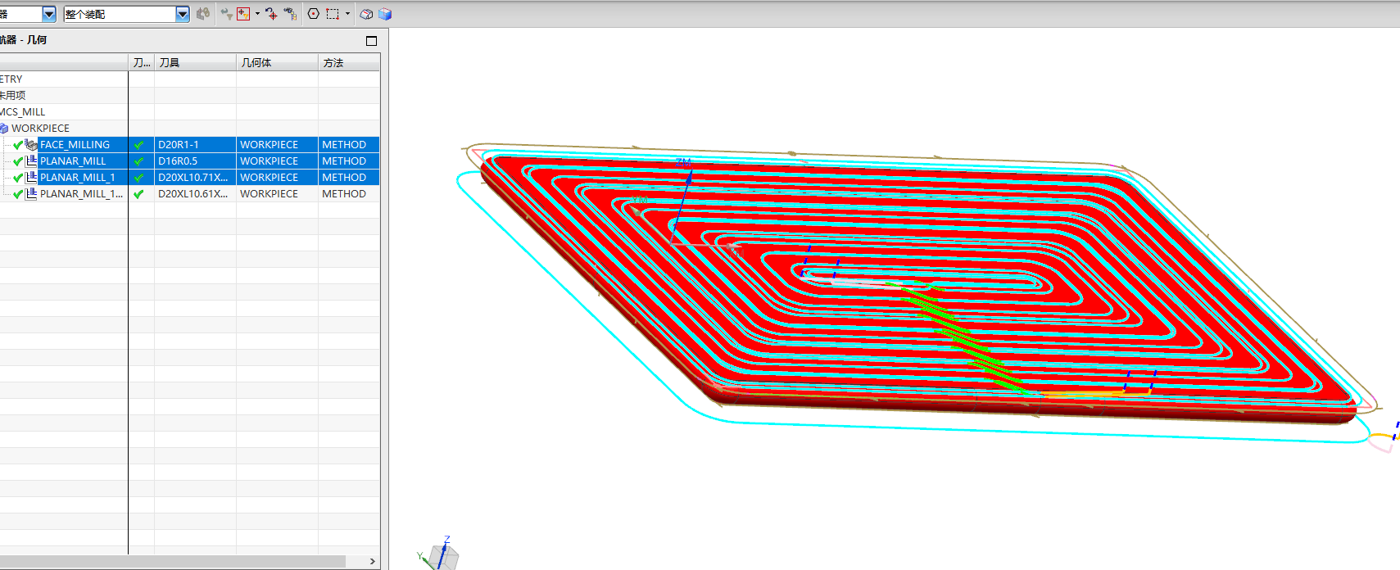Click the WORKPIECE geometry cell in the D16R0.5 row
The image size is (1400, 570).
pyautogui.click(x=277, y=161)
